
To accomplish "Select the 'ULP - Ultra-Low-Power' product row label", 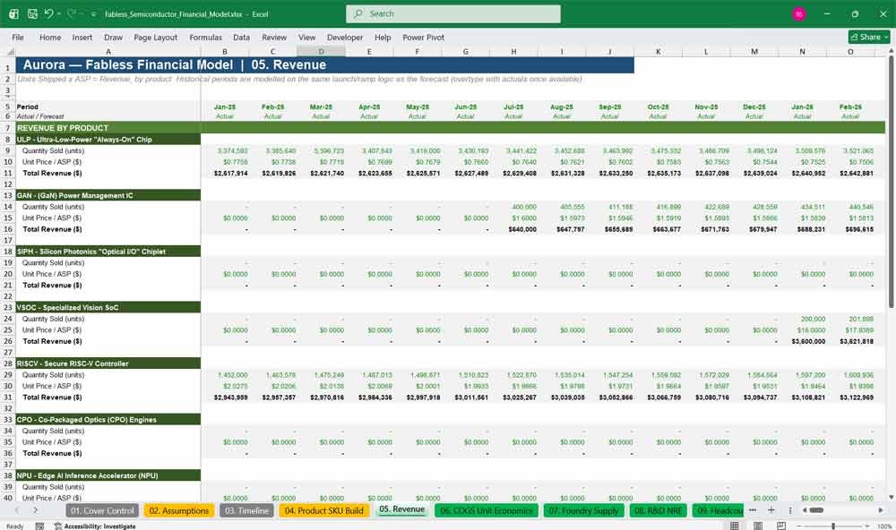I will point(108,140).
